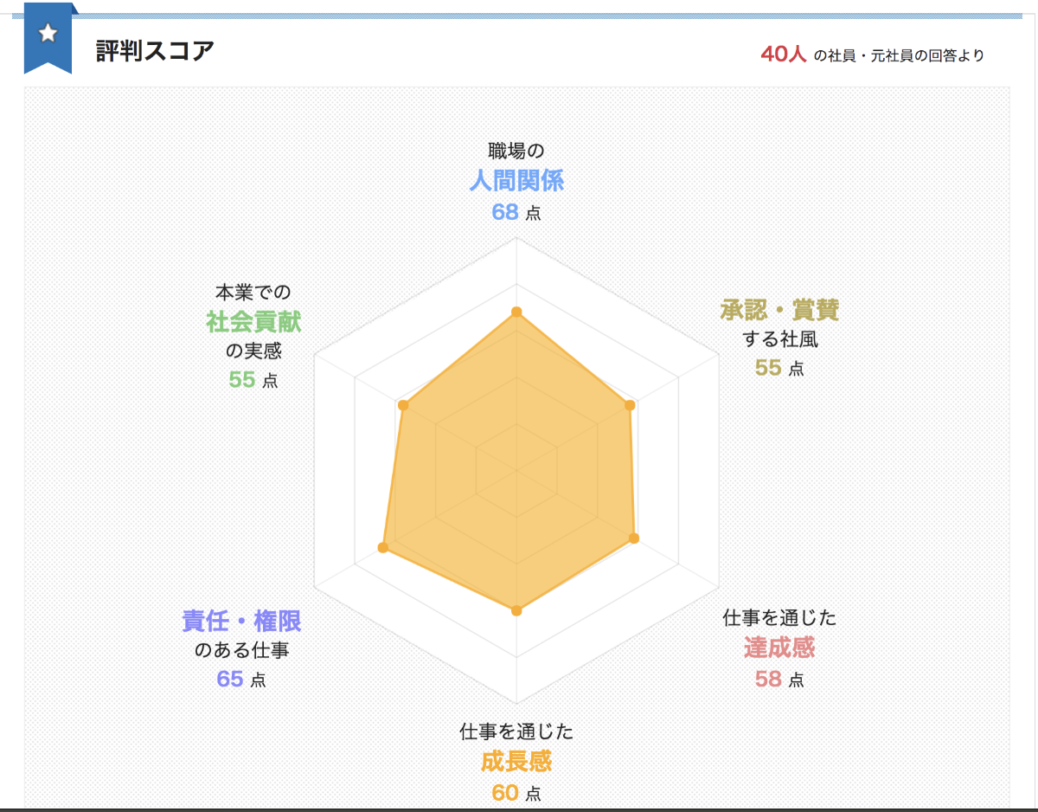Screen dimensions: 1038x812
Task: Click the 評判スコア section heading
Action: coord(155,51)
